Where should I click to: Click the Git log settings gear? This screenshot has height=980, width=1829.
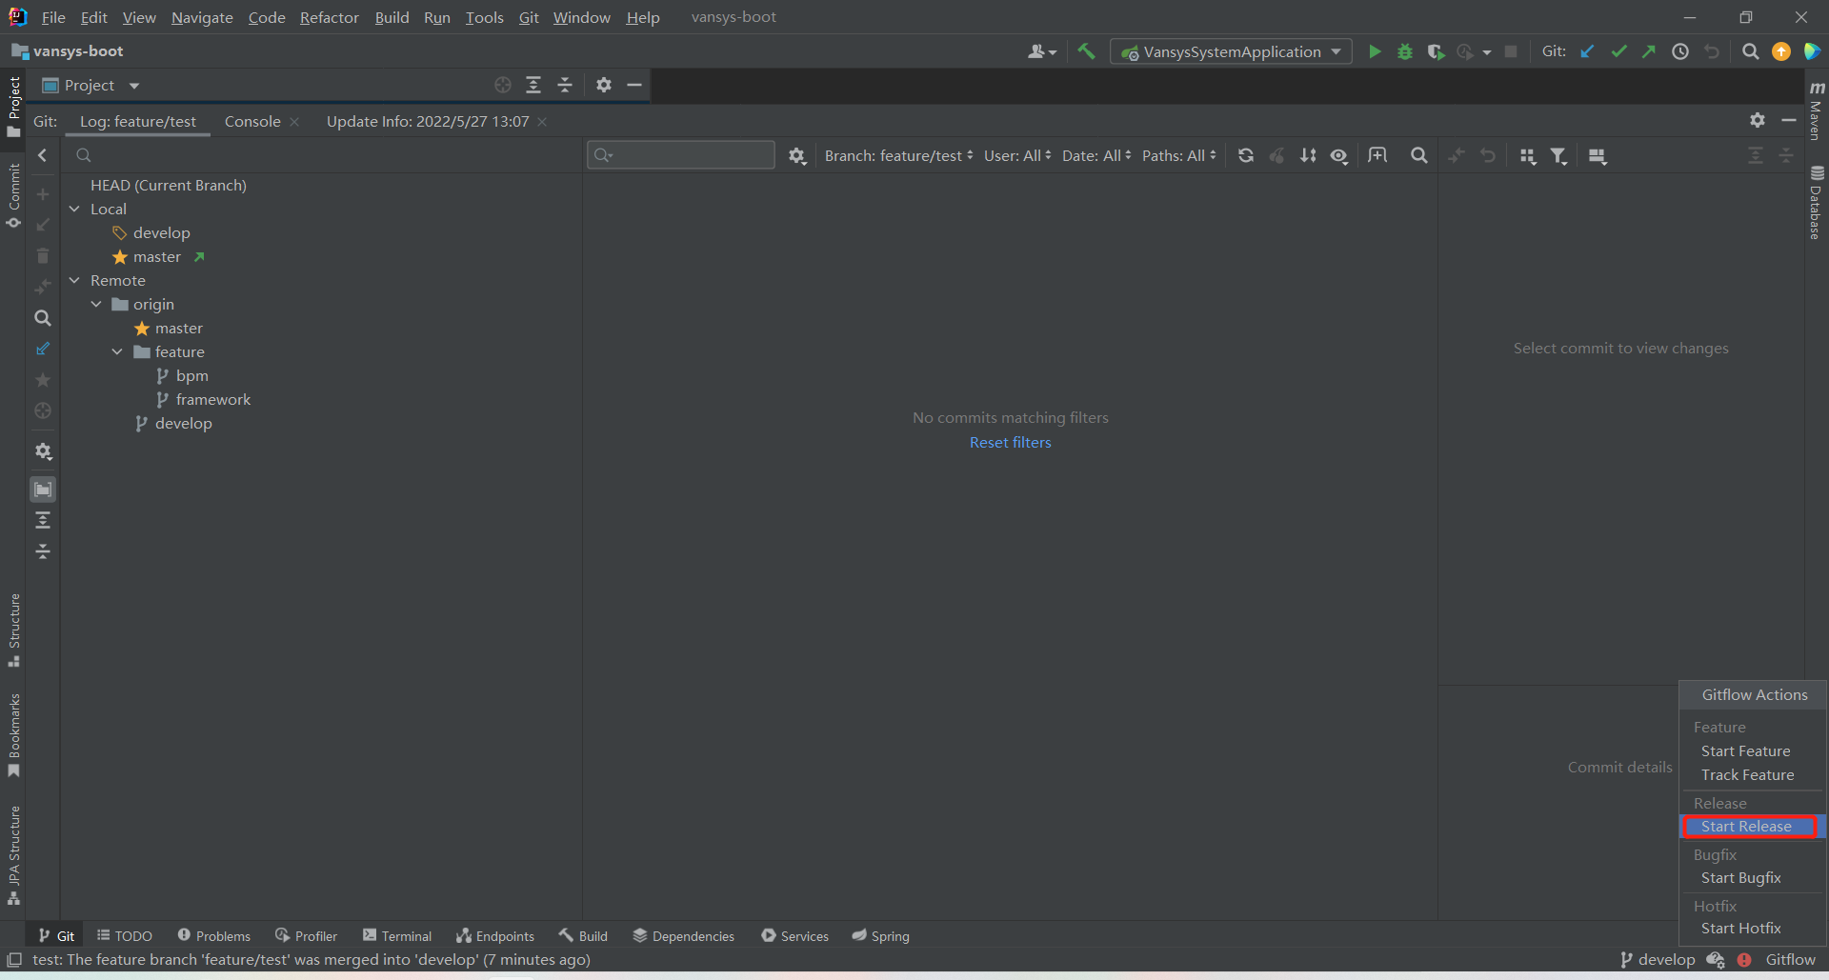click(x=797, y=155)
